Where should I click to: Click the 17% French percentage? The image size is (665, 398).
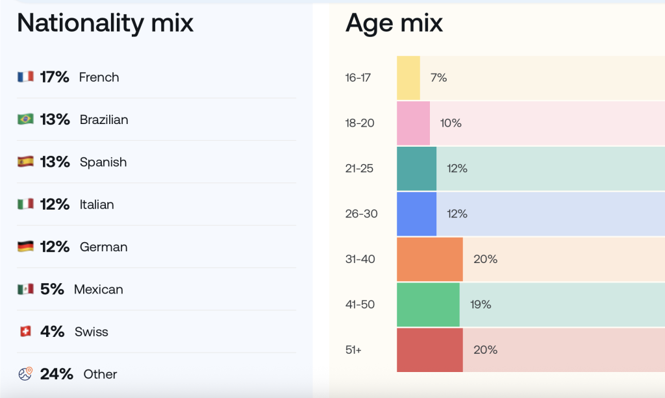click(55, 77)
